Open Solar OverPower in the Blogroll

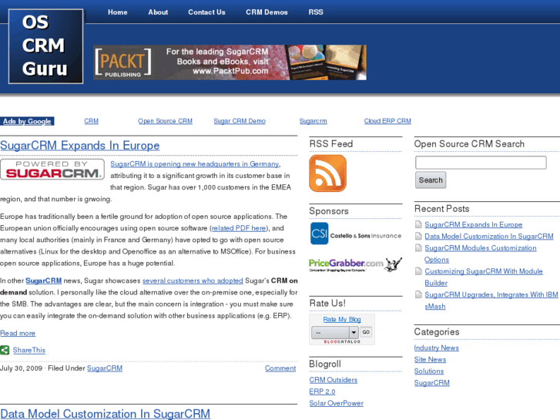coord(336,403)
